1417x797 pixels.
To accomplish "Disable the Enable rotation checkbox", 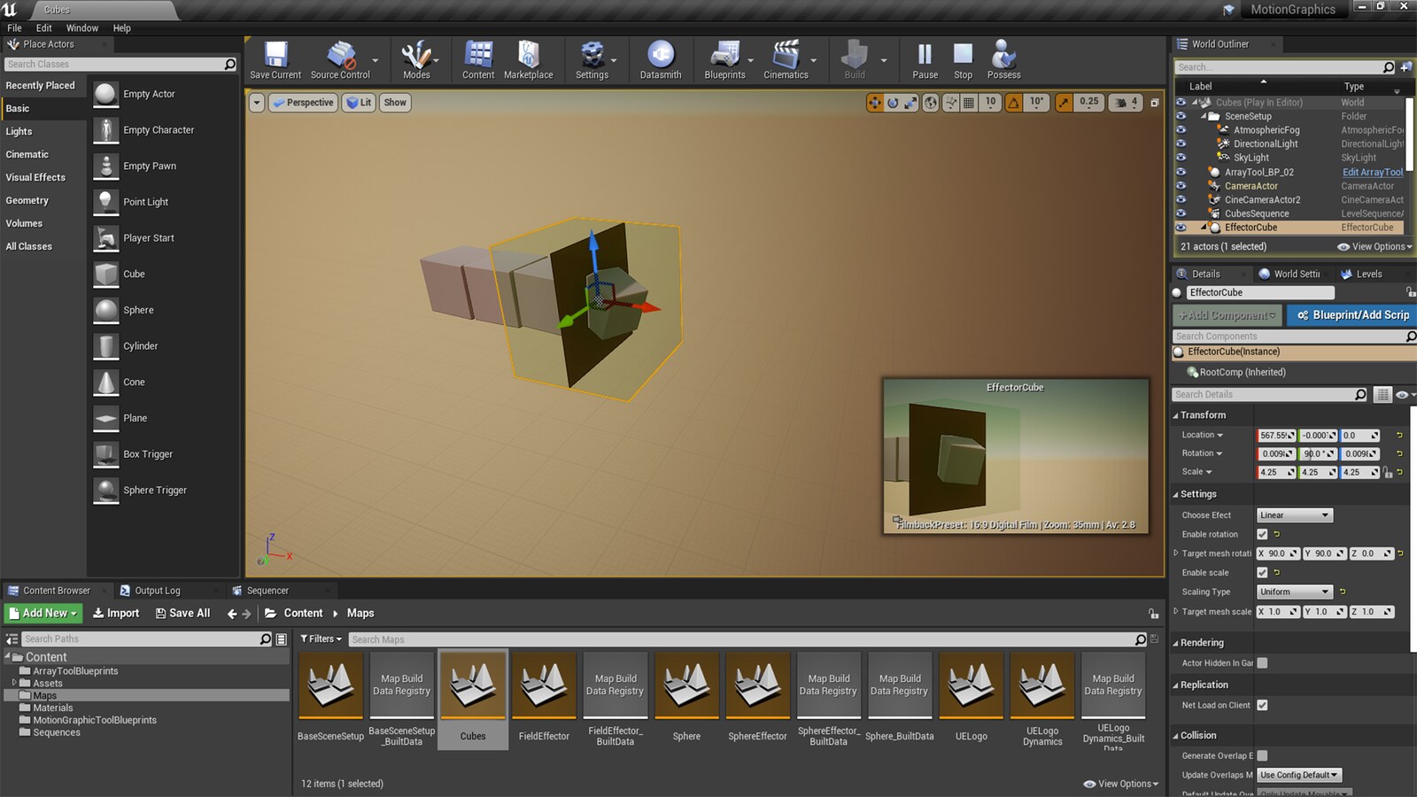I will click(x=1262, y=534).
